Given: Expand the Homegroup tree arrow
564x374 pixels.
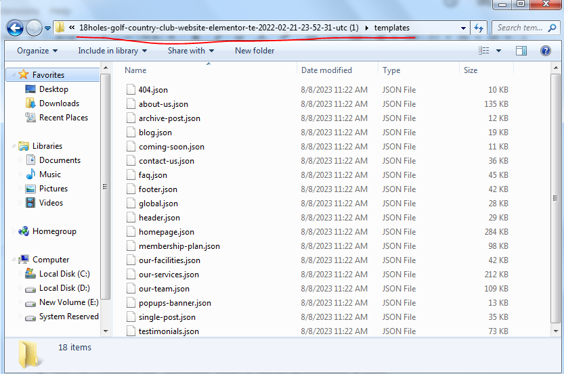Looking at the screenshot, I should pos(14,231).
